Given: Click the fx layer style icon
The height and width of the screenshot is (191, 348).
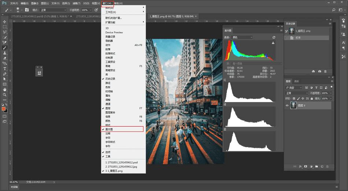Looking at the screenshot, I should [300, 167].
